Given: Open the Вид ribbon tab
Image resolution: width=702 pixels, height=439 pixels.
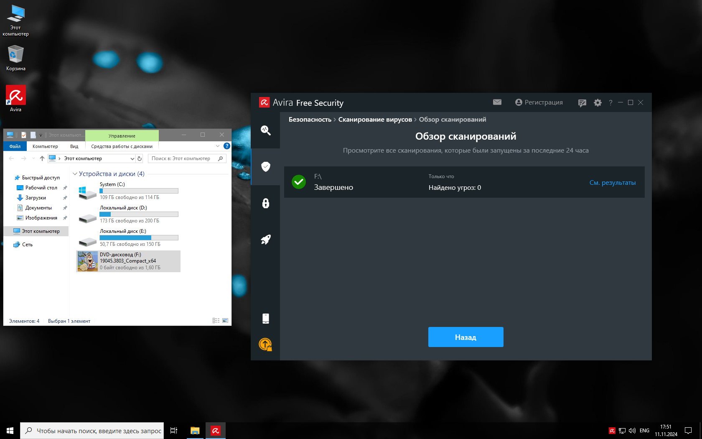Looking at the screenshot, I should coord(74,146).
